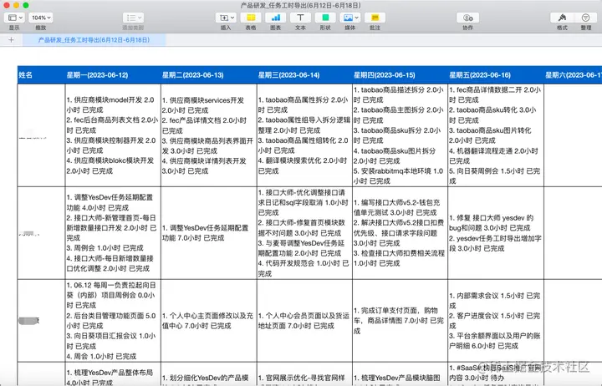Insert a Chart (图表) from toolbar
Screen dimensions: 602x386
click(x=276, y=18)
